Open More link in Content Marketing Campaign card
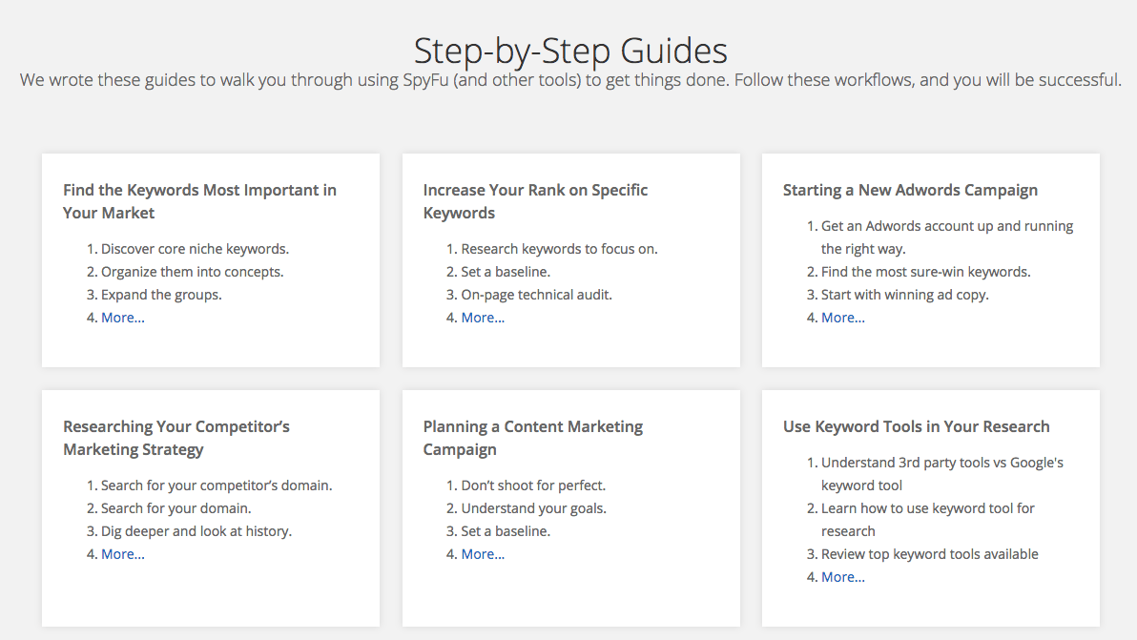The width and height of the screenshot is (1137, 640). pos(483,554)
